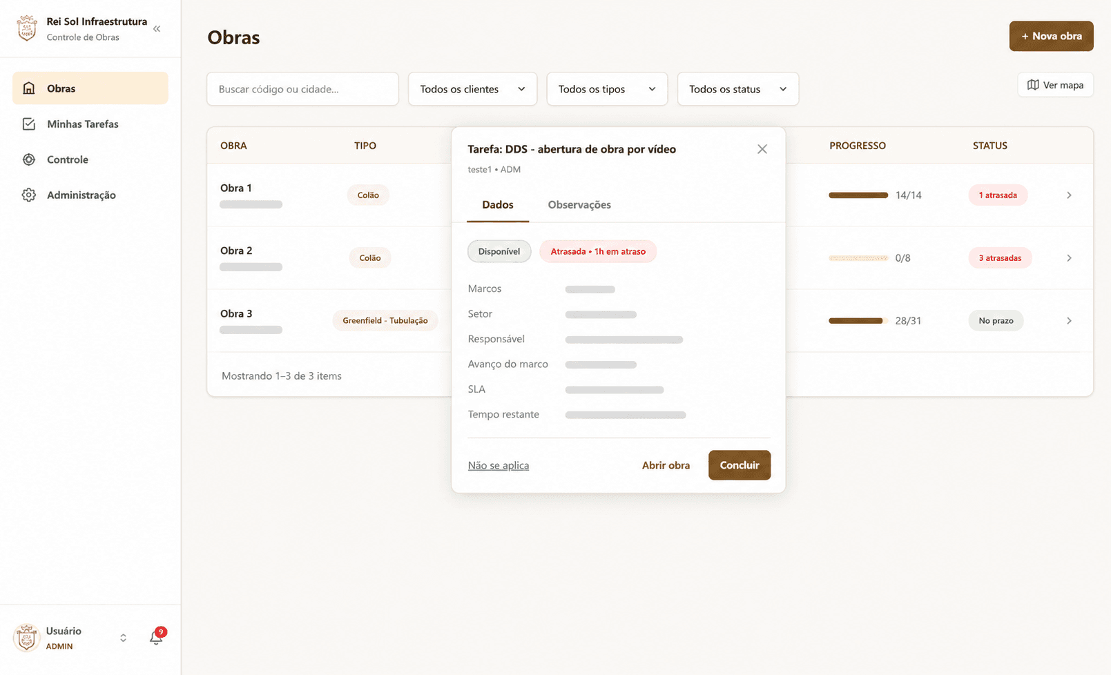The height and width of the screenshot is (675, 1111).
Task: Click the Colão tag in Obra 1 row
Action: (368, 195)
